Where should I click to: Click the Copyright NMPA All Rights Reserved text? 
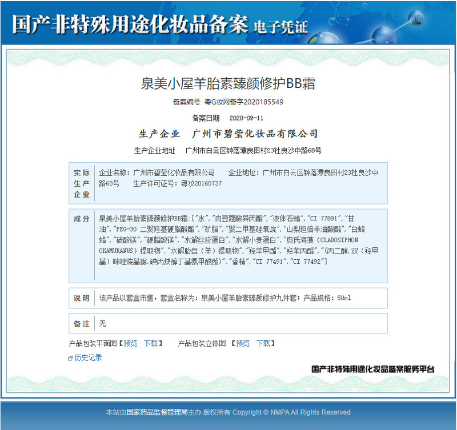click(x=291, y=412)
